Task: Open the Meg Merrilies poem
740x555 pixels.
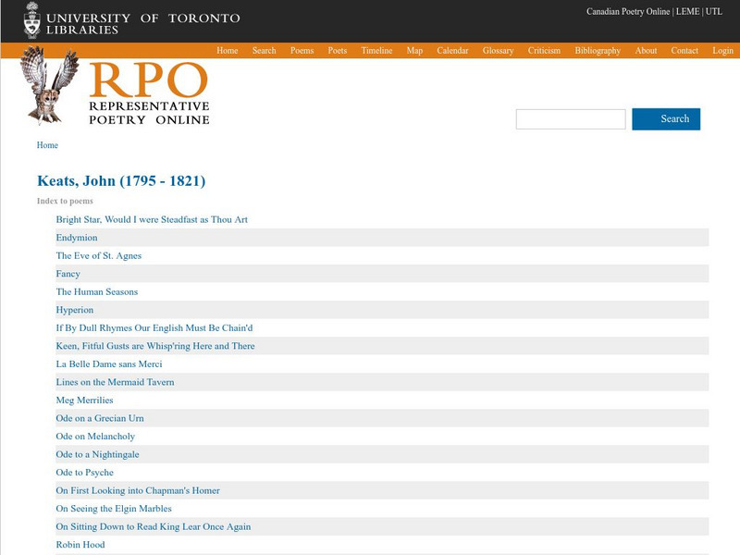Action: pos(84,401)
